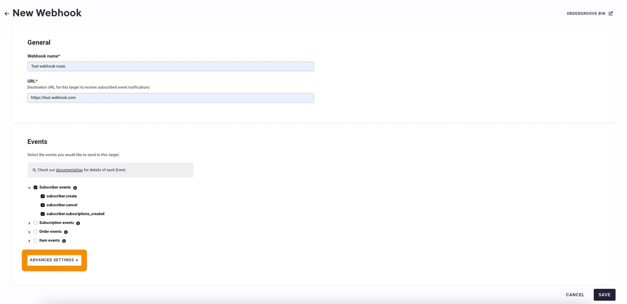Click info icon next to Subscription events

click(x=78, y=223)
